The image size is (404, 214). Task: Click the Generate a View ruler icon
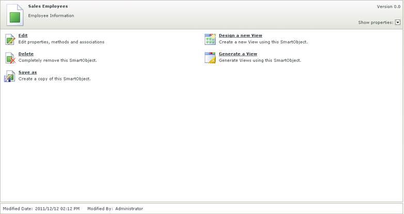pos(210,58)
